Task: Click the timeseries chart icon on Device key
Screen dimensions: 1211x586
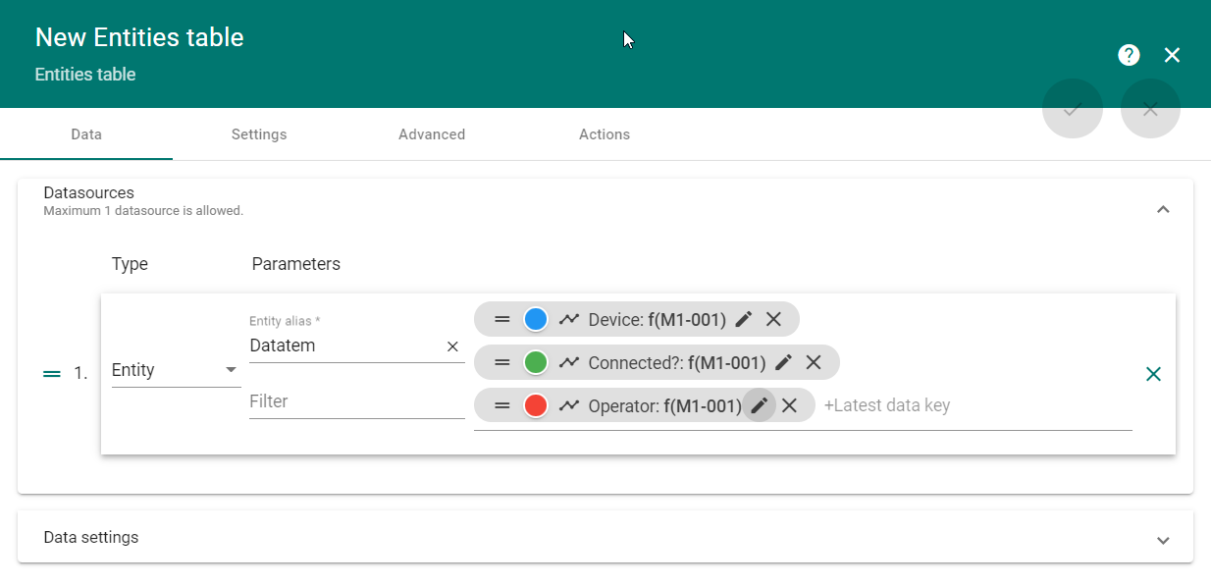Action: click(x=569, y=318)
